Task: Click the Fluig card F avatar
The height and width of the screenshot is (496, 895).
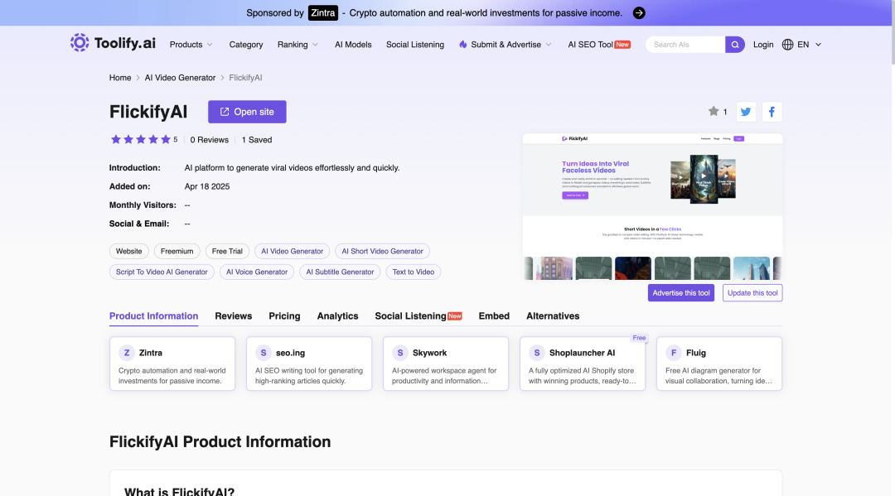Action: (x=674, y=353)
